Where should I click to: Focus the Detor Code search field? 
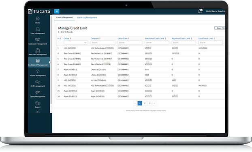pos(130,43)
